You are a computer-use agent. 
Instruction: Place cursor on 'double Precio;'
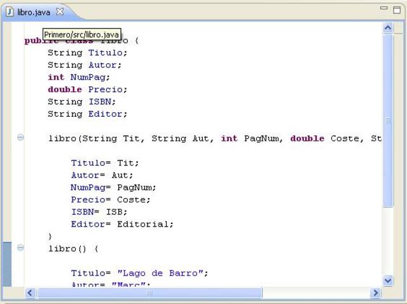87,89
